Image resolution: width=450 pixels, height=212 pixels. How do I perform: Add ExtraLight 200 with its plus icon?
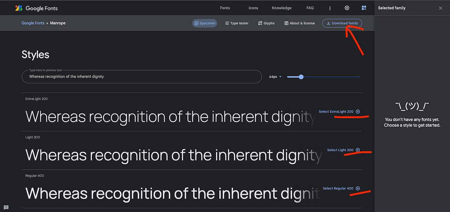click(x=358, y=111)
